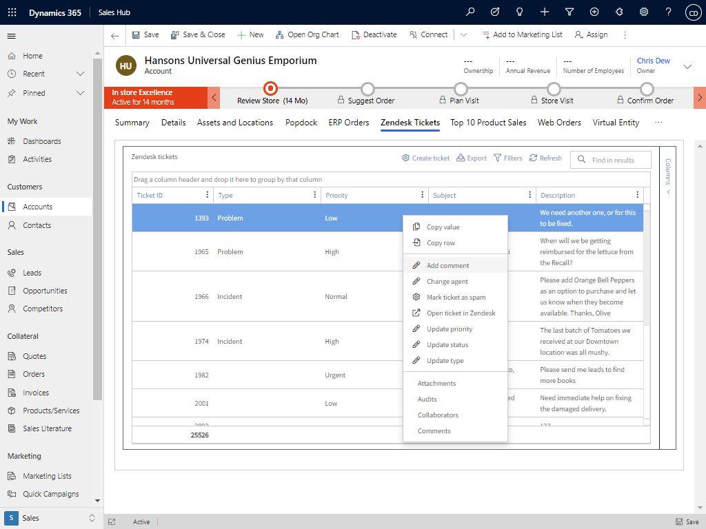Select Add comment in the context menu

click(448, 264)
